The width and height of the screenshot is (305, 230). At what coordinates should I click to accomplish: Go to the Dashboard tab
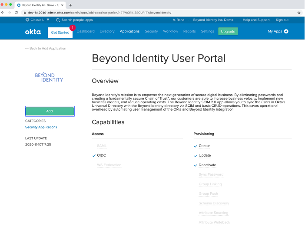[86, 31]
